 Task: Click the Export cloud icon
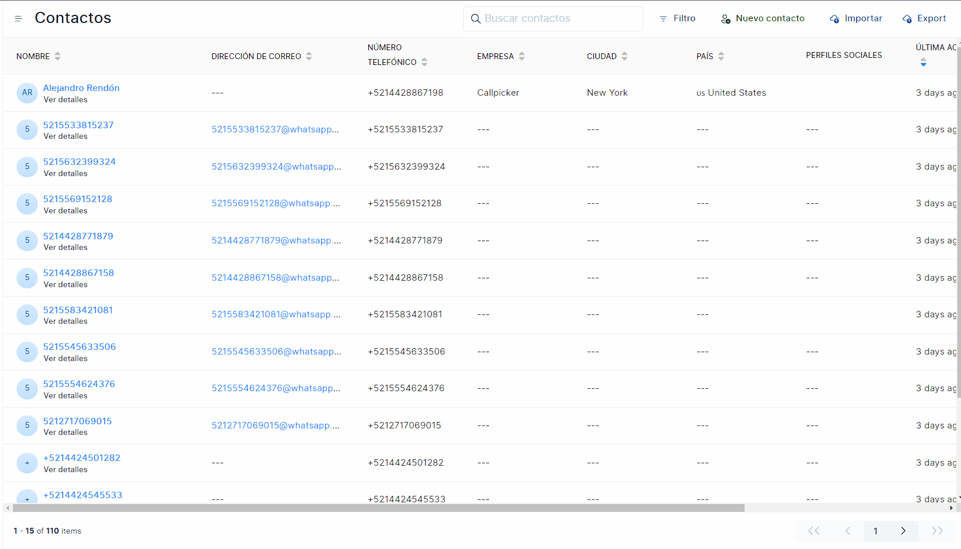click(x=907, y=18)
